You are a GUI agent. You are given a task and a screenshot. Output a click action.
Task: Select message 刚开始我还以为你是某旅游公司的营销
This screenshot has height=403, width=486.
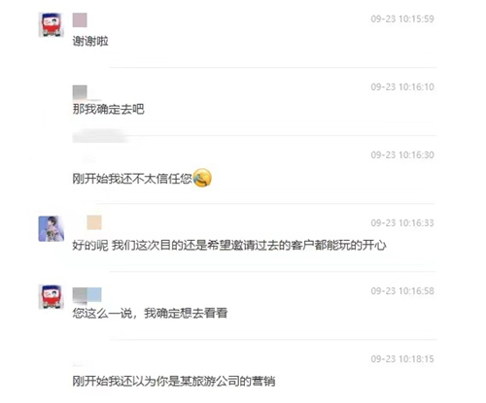[174, 381]
